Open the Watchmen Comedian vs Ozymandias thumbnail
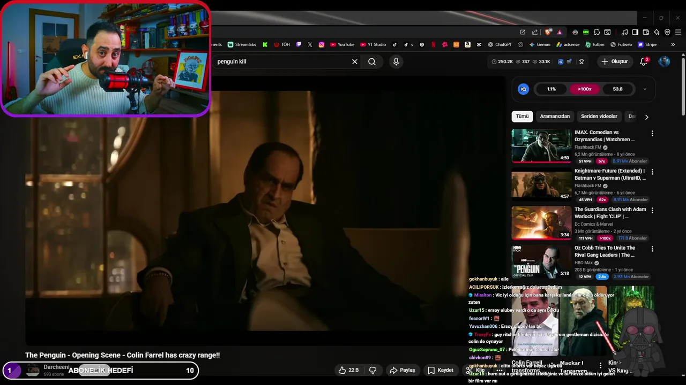The image size is (686, 385). 541,145
